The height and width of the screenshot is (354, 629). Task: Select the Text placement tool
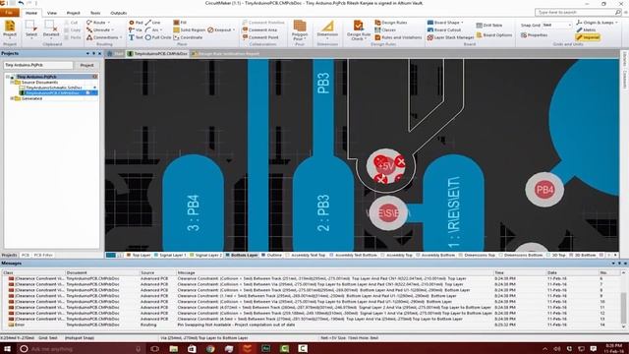[x=136, y=37]
